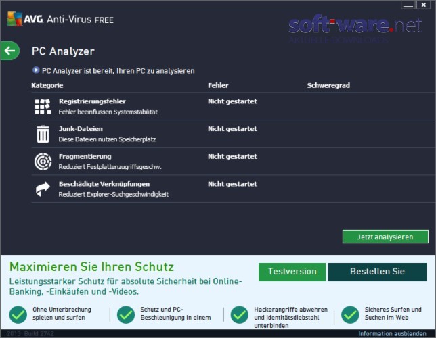The image size is (436, 338).
Task: Click 'Reduziert Explorer-Suchgeschwindigkeit' description
Action: click(114, 195)
